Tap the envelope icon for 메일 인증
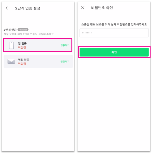 pos(11,61)
